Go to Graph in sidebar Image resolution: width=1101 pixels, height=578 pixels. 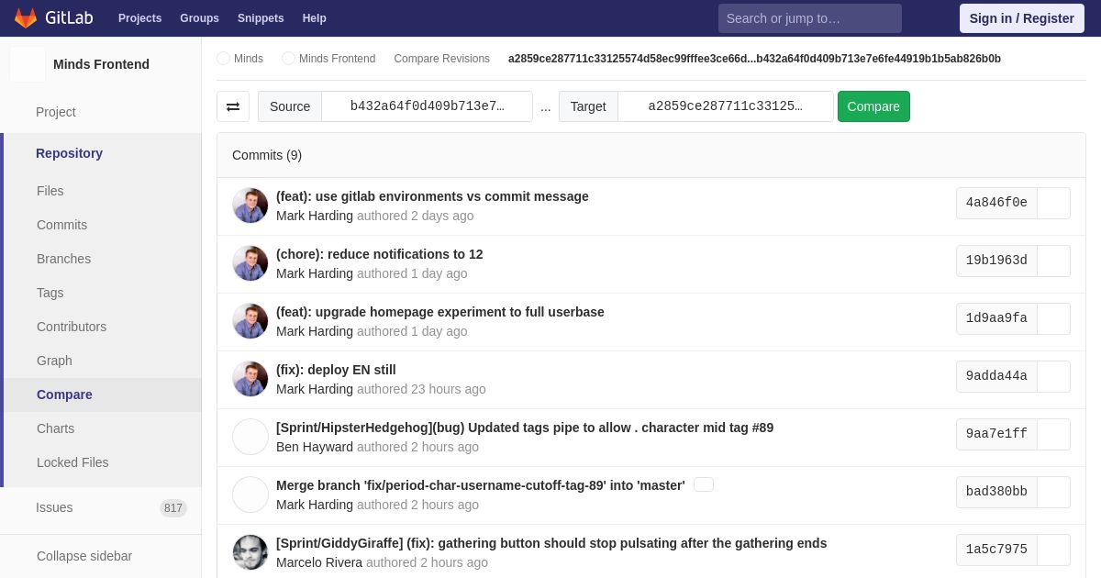(x=54, y=361)
